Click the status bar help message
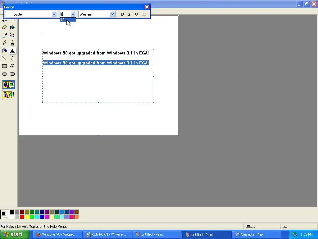The image size is (318, 239). [34, 227]
